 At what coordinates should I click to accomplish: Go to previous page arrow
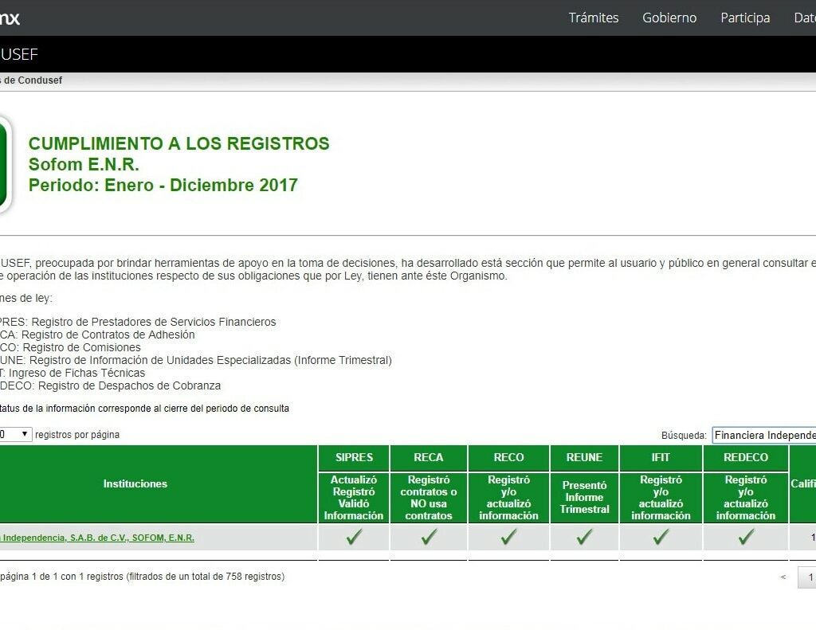coord(783,577)
